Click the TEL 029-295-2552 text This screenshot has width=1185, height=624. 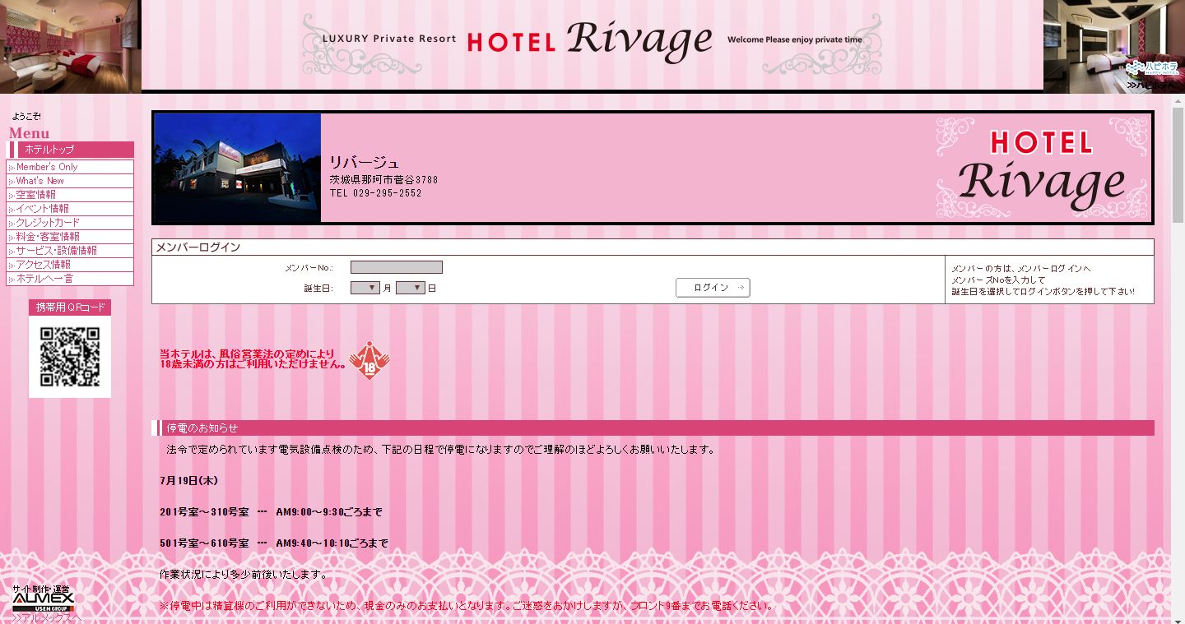pyautogui.click(x=375, y=193)
